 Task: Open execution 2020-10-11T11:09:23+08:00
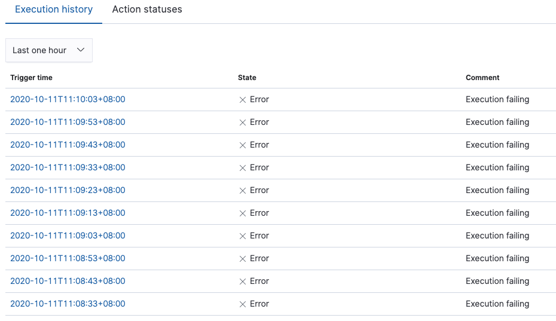tap(68, 190)
